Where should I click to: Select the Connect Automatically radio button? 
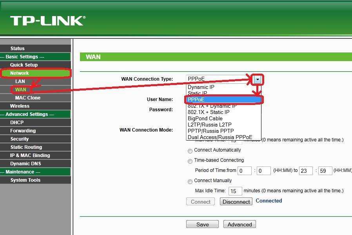[190, 151]
